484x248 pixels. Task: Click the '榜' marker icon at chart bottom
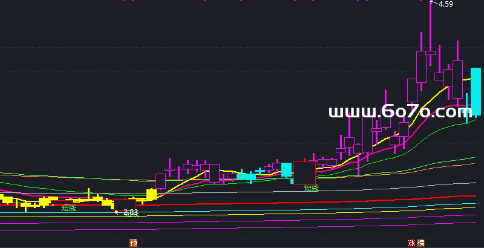(421, 243)
